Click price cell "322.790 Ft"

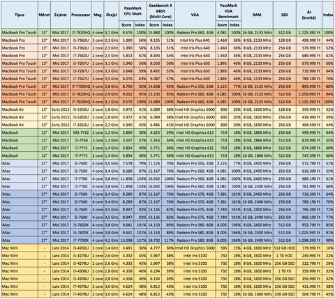click(309, 263)
